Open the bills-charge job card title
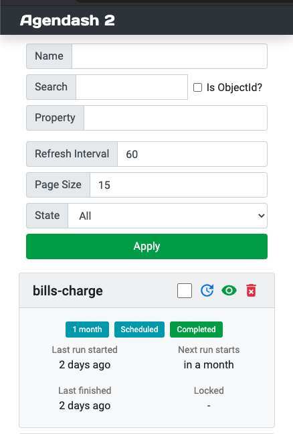Image resolution: width=293 pixels, height=434 pixels. pyautogui.click(x=68, y=291)
